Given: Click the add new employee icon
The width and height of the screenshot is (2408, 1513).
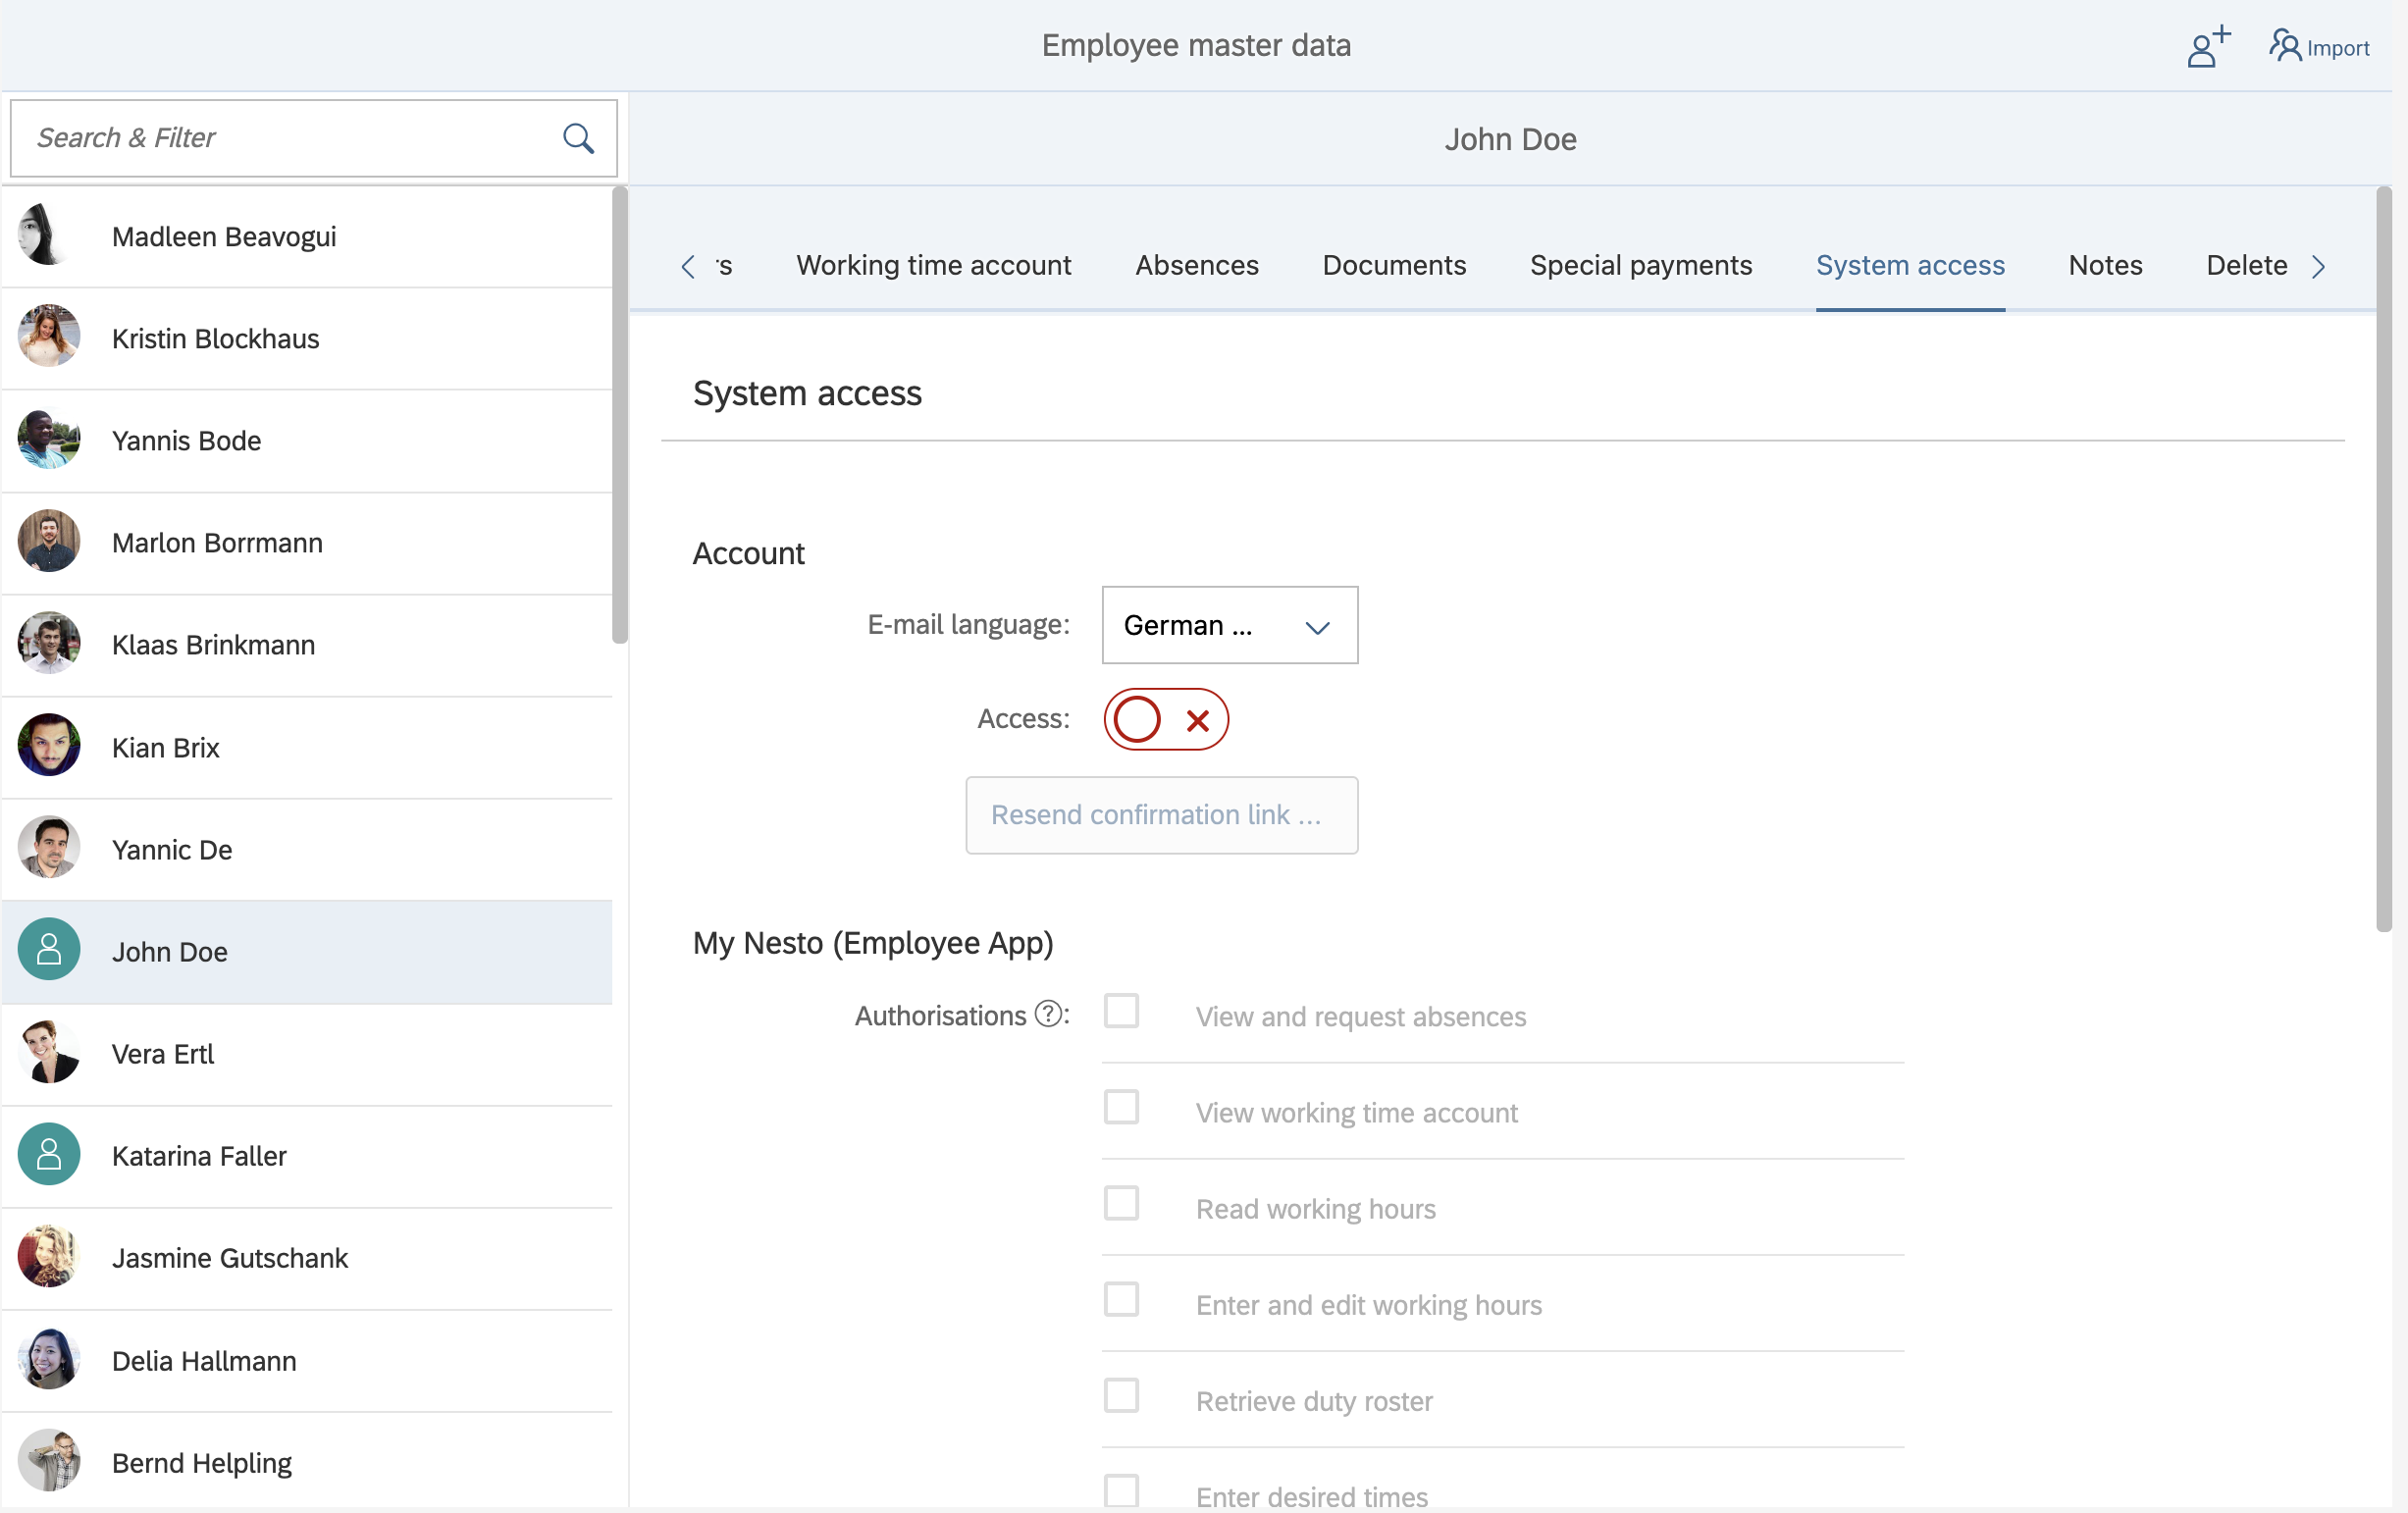Looking at the screenshot, I should pos(2207,47).
